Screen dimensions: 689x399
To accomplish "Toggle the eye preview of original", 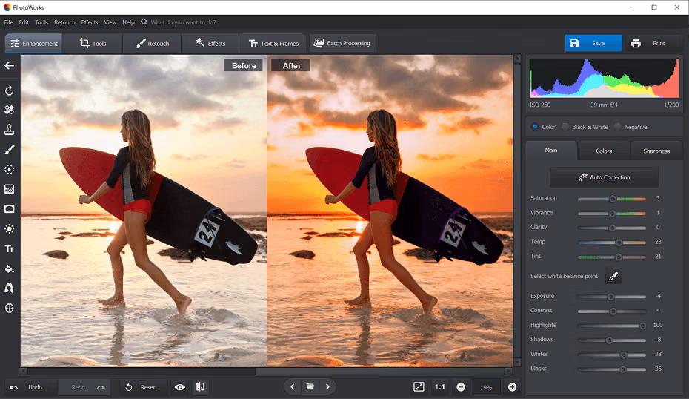I will click(x=180, y=387).
